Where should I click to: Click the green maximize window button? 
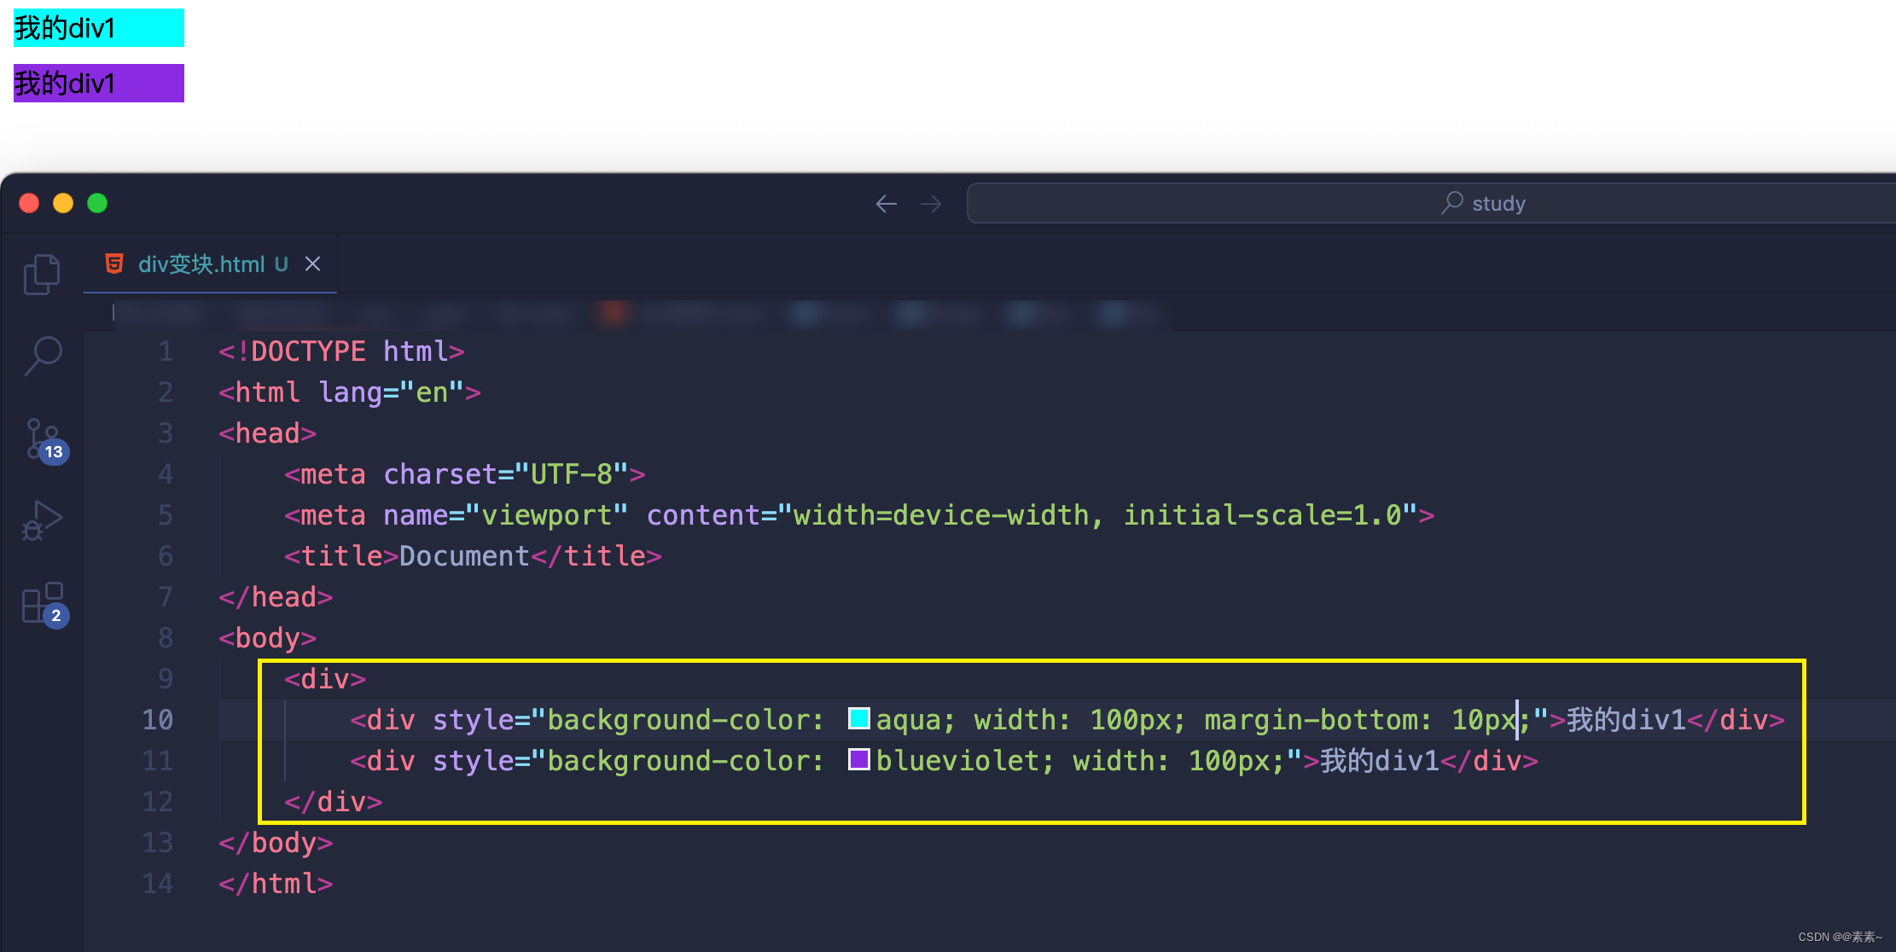[x=97, y=203]
